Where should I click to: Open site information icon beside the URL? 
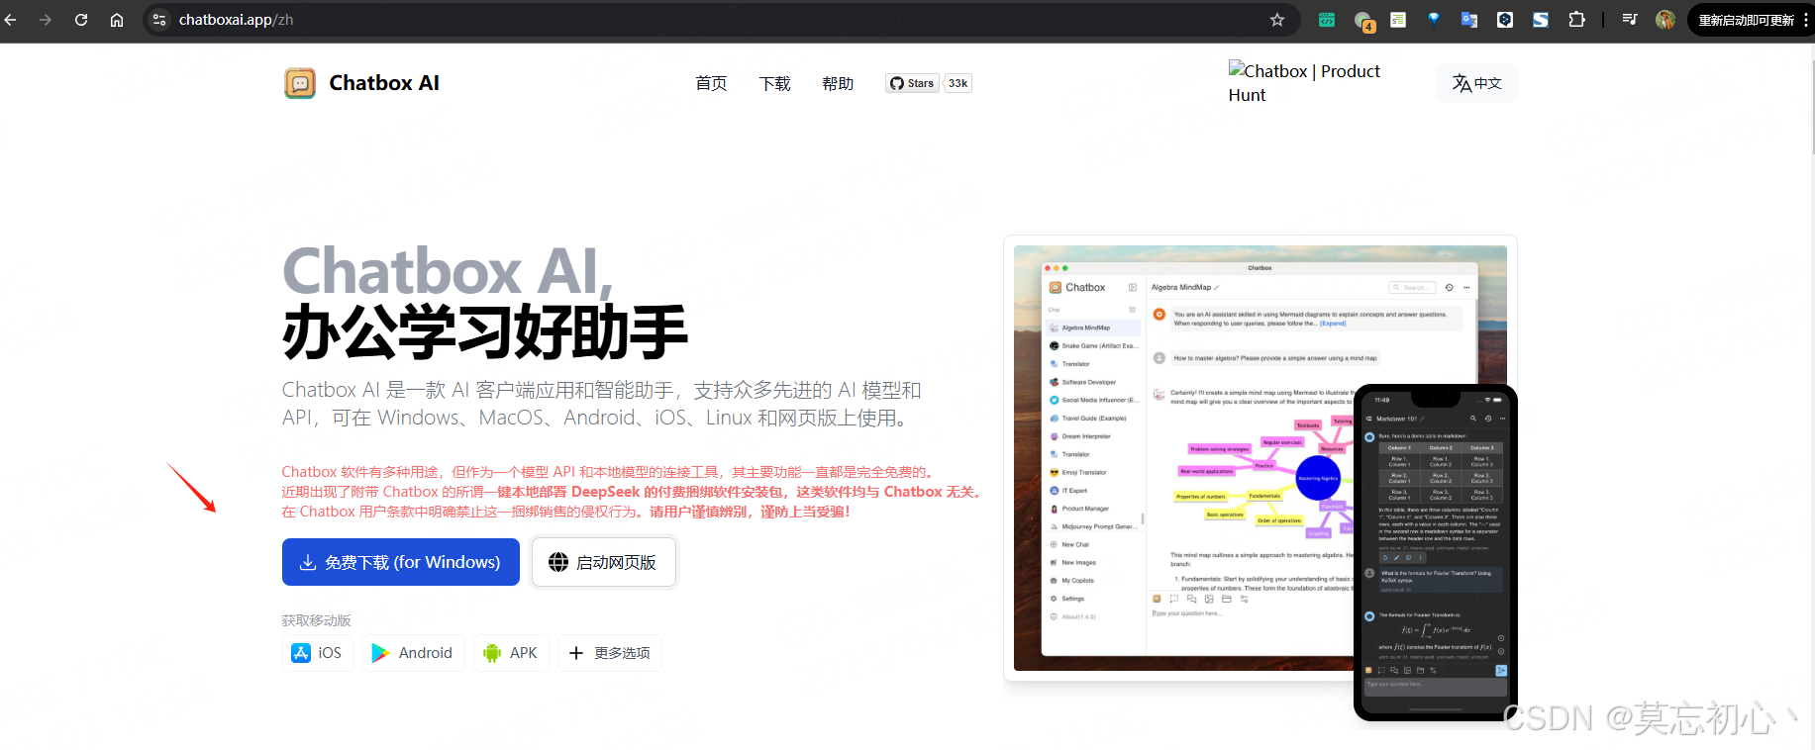click(159, 20)
